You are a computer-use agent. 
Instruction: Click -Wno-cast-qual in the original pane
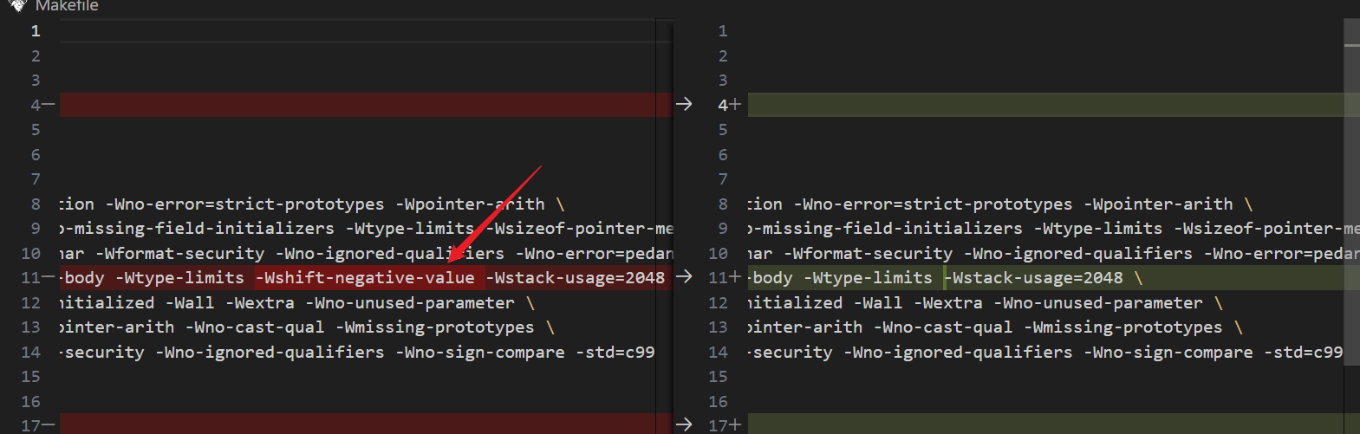(255, 327)
